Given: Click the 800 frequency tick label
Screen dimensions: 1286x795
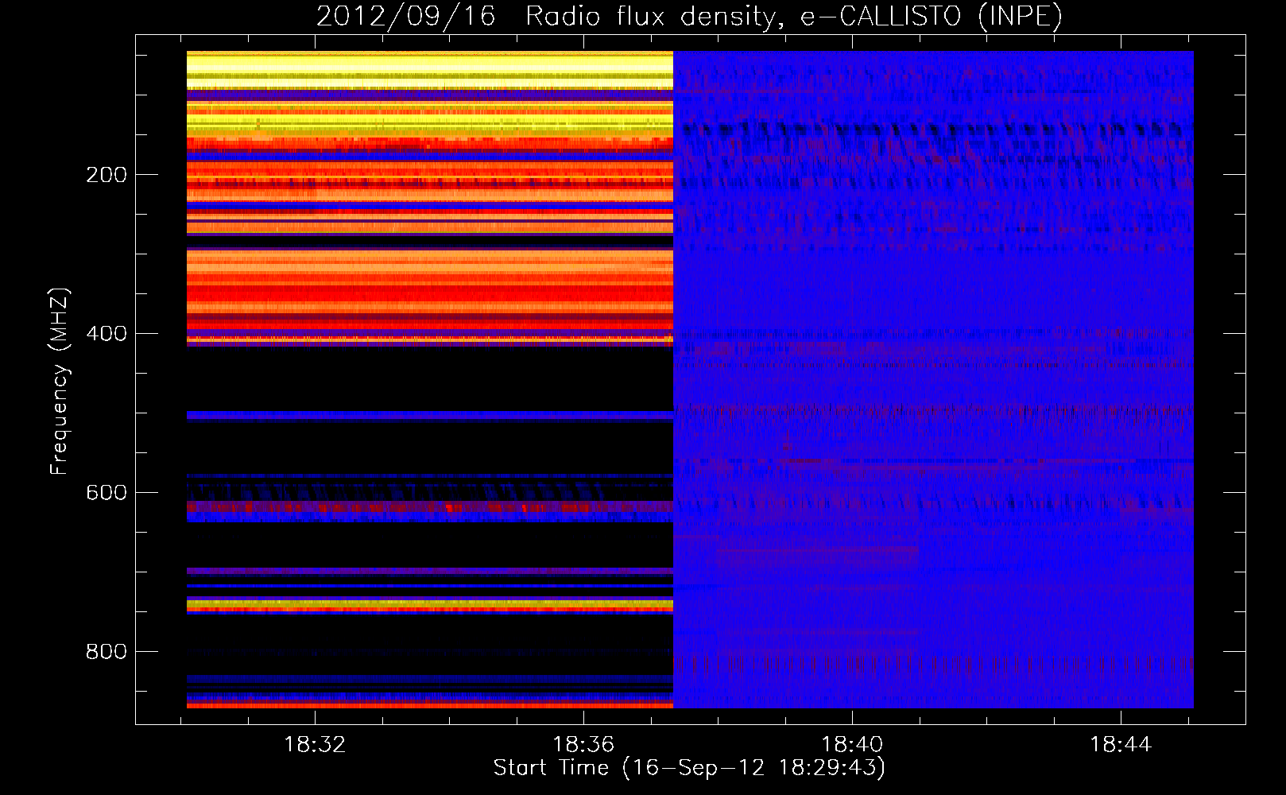Looking at the screenshot, I should coord(107,652).
